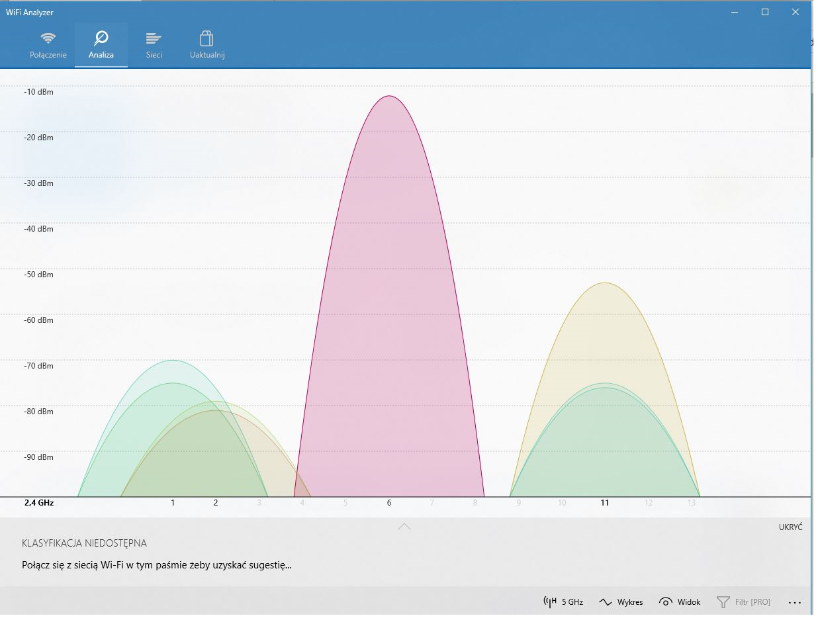This screenshot has width=818, height=622.
Task: Click the Filtr [PRO] funnel icon
Action: pos(723,602)
